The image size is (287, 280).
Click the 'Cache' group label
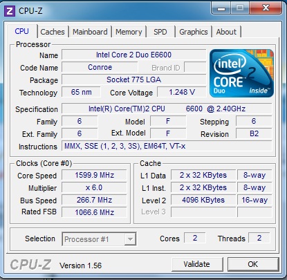click(150, 163)
